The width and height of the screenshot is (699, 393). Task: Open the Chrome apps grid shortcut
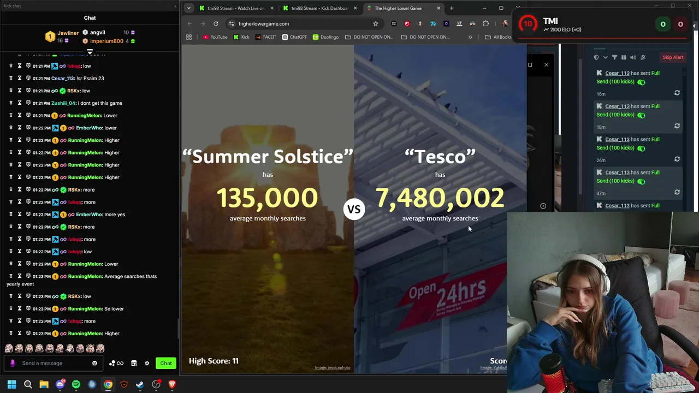pyautogui.click(x=189, y=37)
